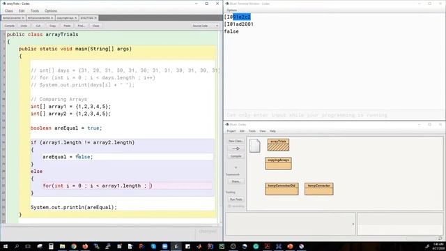This screenshot has width=446, height=251.
Task: Click the Find... button
Action: [x=82, y=26]
